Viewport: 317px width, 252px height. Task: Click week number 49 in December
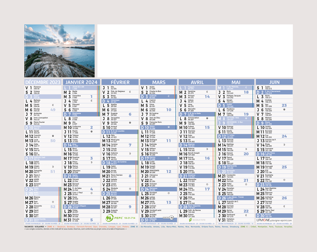click(x=53, y=109)
